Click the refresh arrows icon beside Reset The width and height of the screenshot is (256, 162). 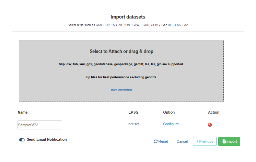tap(155, 141)
